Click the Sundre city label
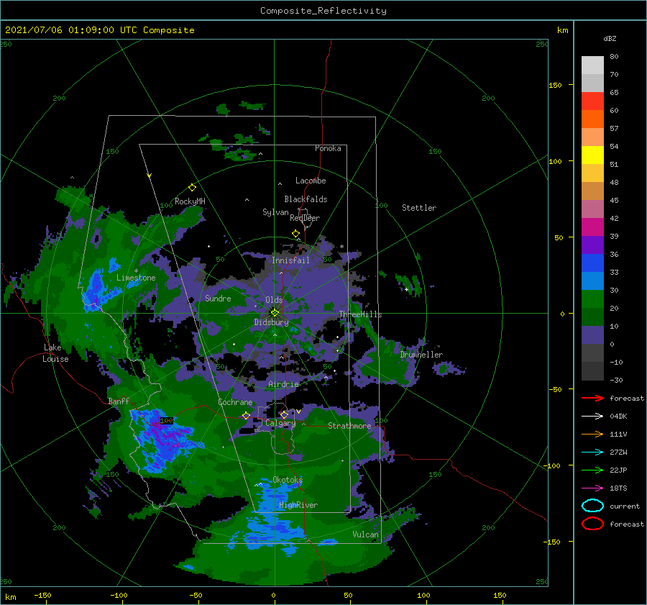This screenshot has width=647, height=605. [218, 298]
